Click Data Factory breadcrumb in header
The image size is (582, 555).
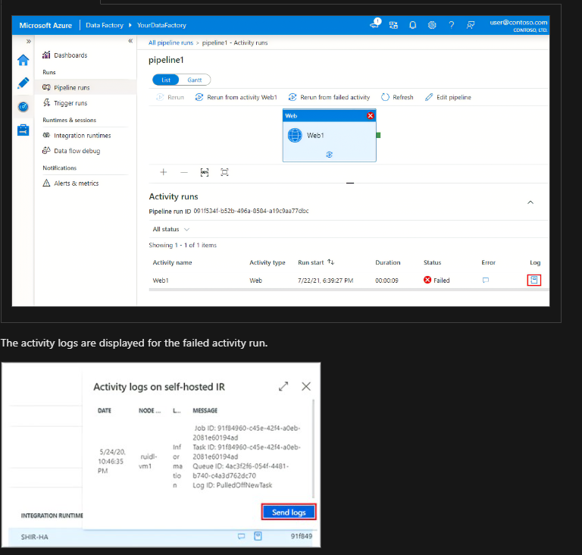tap(105, 25)
